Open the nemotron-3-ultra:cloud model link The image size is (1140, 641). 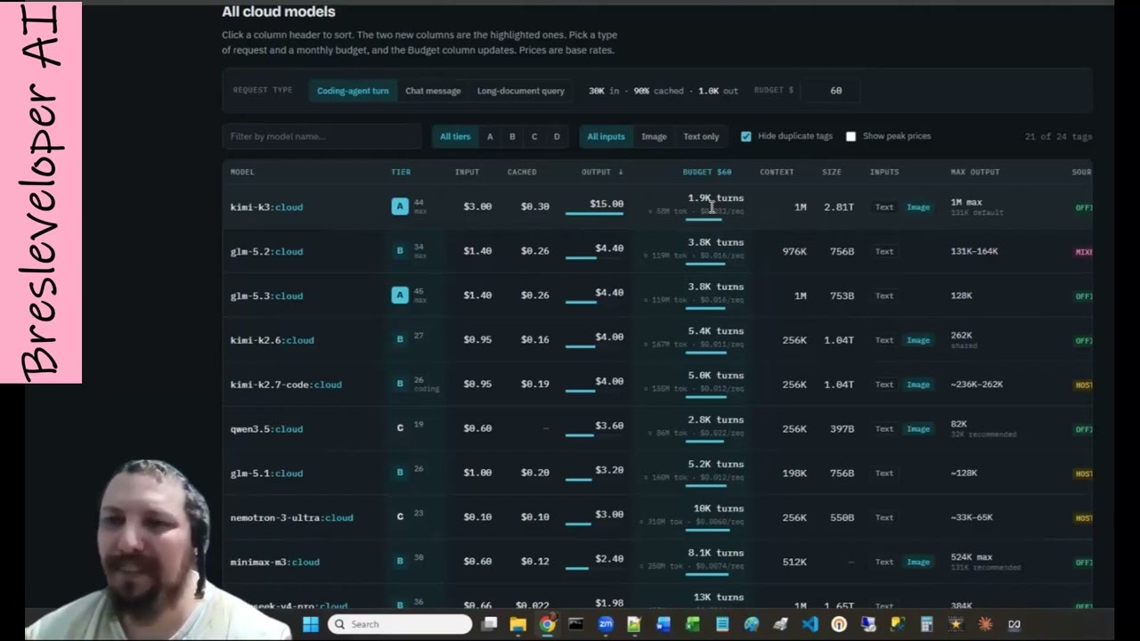[x=291, y=517]
